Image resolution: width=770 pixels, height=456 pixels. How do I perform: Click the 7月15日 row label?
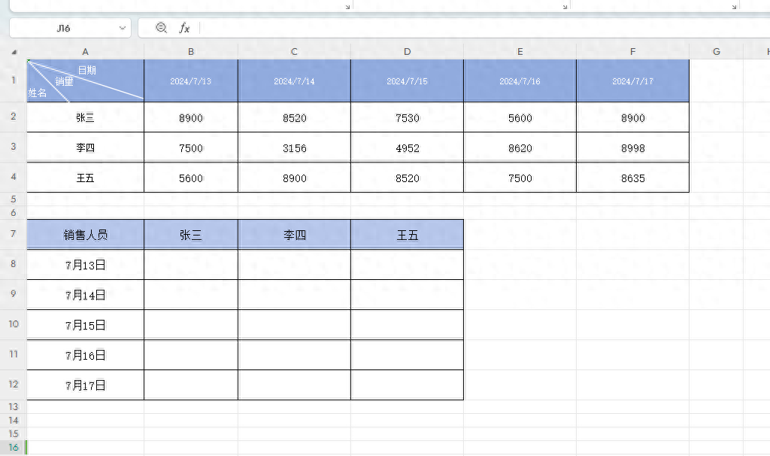click(x=86, y=325)
